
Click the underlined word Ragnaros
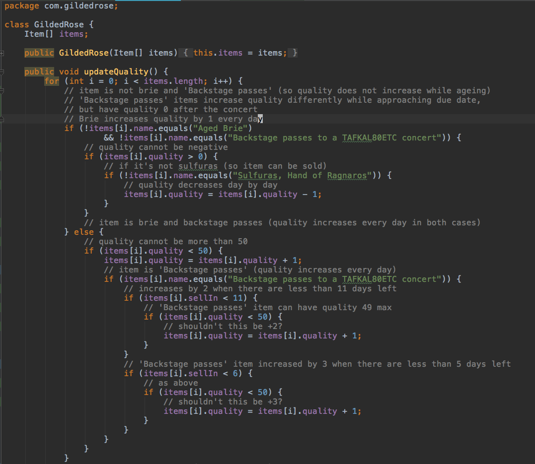[x=348, y=175]
